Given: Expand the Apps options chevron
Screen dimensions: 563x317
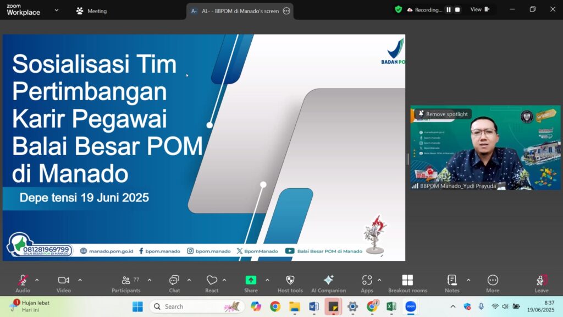Looking at the screenshot, I should [x=379, y=280].
